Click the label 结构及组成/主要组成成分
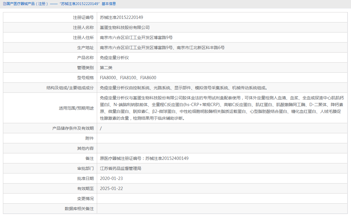 70,88
